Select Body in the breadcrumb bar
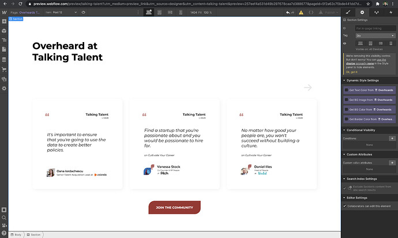398x238 pixels. [16, 235]
